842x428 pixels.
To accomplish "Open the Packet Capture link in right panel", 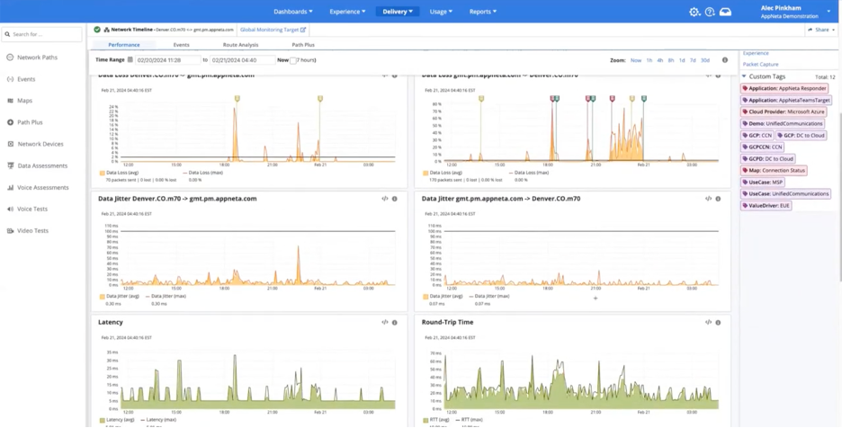I will point(760,65).
